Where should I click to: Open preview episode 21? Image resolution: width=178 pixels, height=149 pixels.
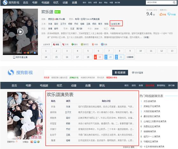point(120,57)
